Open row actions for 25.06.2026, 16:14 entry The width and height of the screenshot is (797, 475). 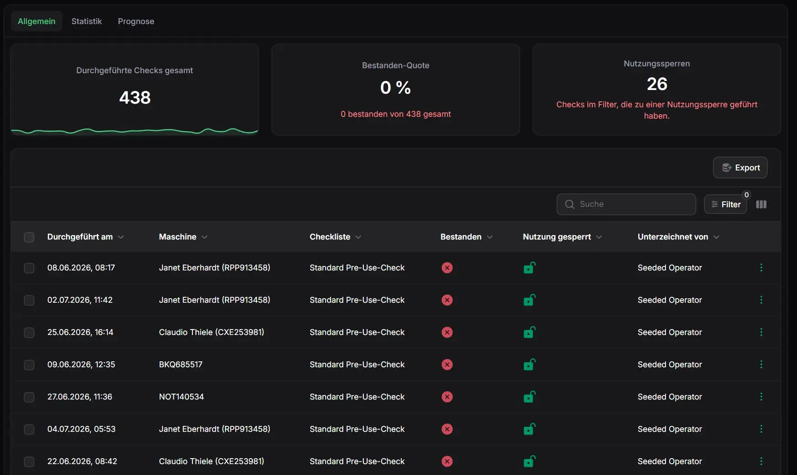pyautogui.click(x=761, y=332)
